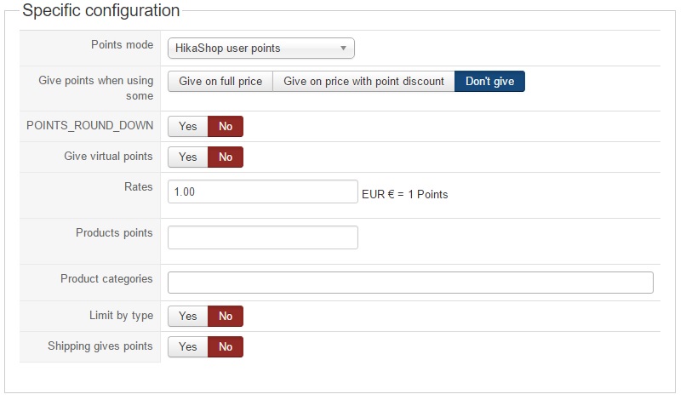Click No for Give virtual points
This screenshot has height=400, width=686.
pos(226,157)
